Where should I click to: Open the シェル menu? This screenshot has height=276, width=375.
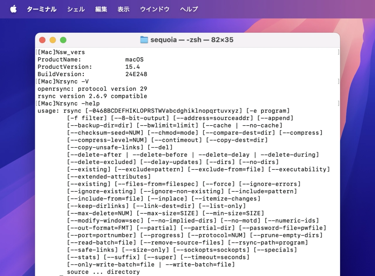tap(76, 9)
